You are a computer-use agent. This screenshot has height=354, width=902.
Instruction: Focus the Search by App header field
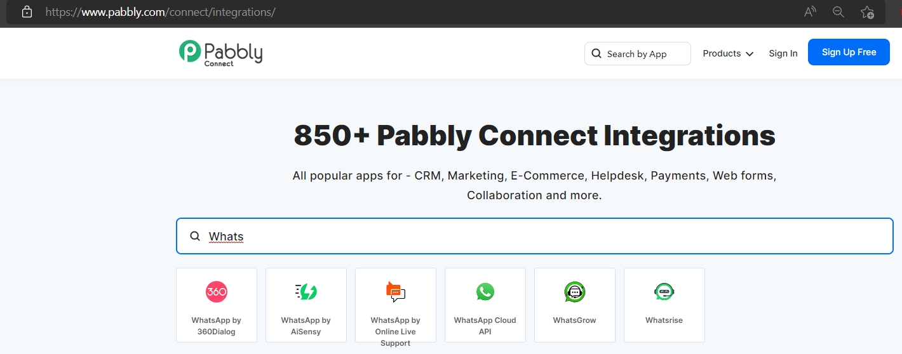[x=638, y=54]
